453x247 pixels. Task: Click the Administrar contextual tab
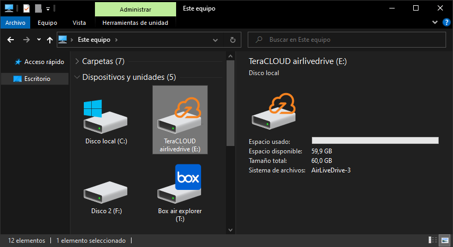coord(135,9)
